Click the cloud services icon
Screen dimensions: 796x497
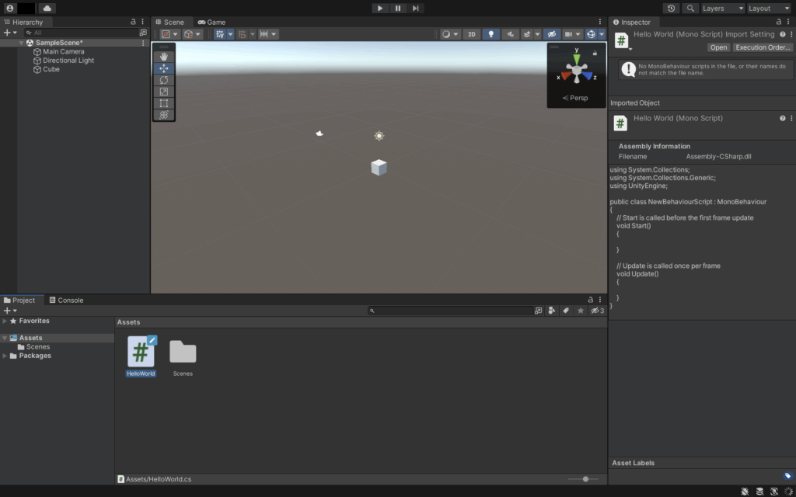tap(47, 8)
